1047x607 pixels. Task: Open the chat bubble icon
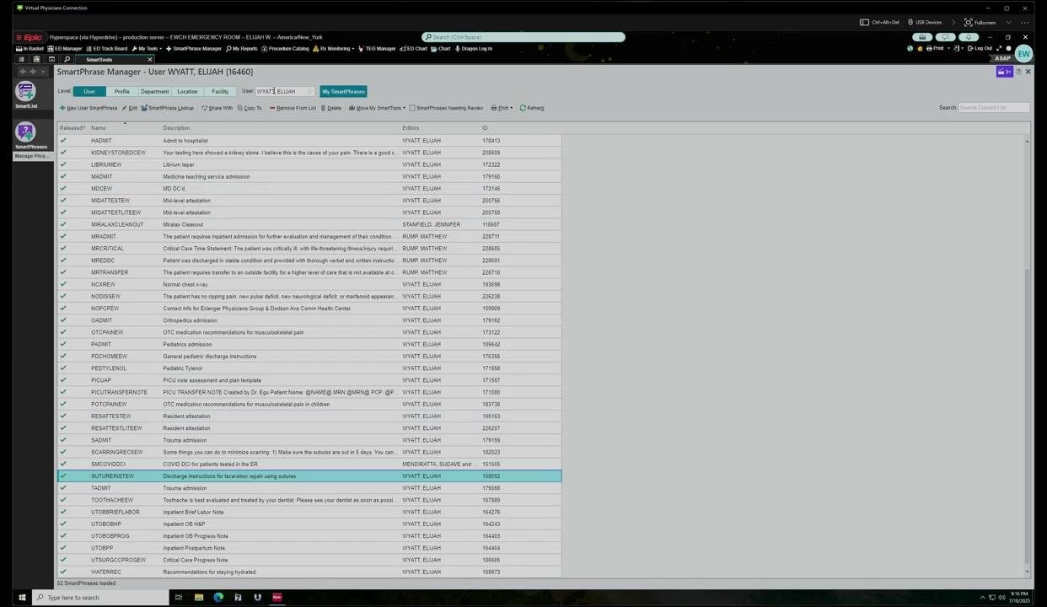coord(945,37)
